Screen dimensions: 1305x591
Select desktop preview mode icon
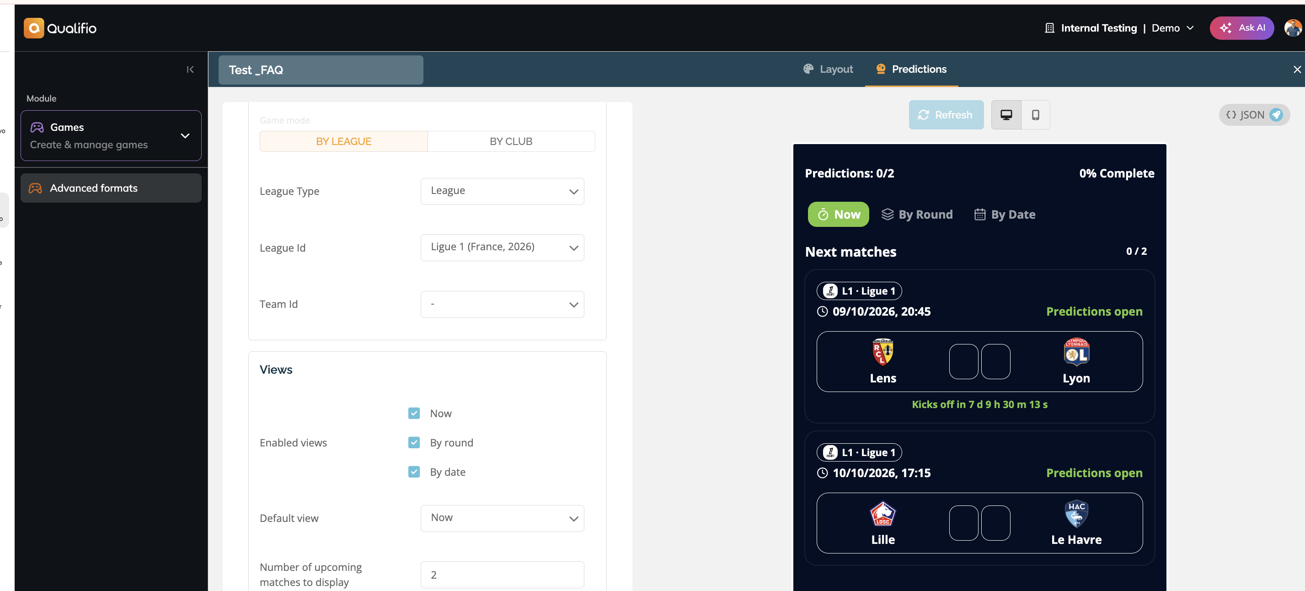pos(1005,115)
